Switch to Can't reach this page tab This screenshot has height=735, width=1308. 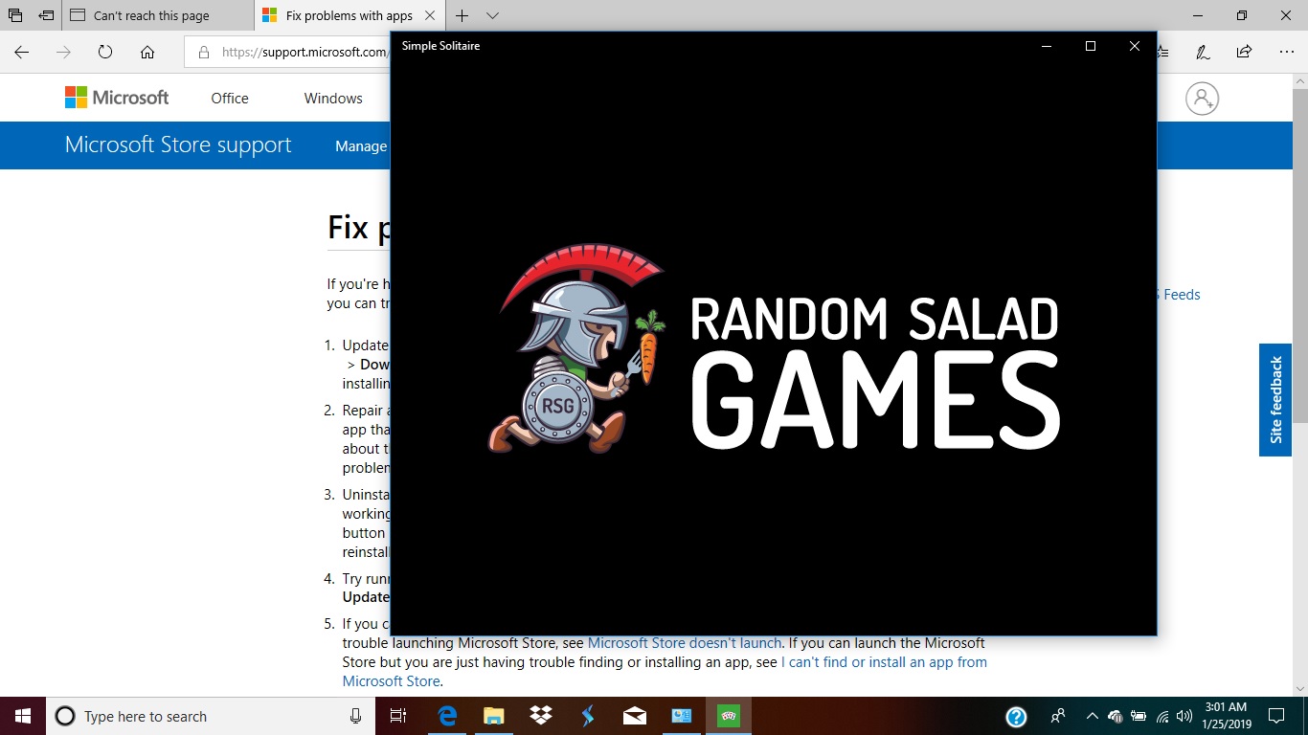click(159, 15)
